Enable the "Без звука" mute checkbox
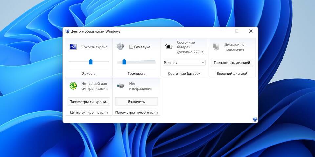Viewport: 315px width, 157px height. pos(131,47)
